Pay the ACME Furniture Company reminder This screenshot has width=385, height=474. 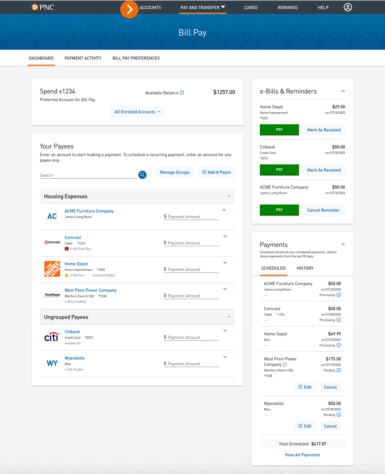click(279, 210)
